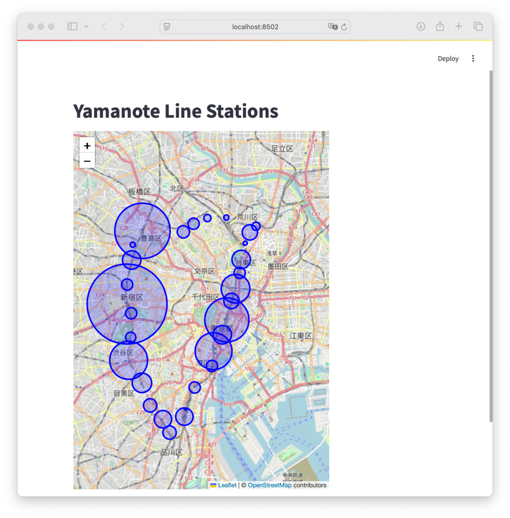Screen dimensions: 510x518
Task: Expand the sidebar tab group dropdown
Action: [x=86, y=26]
